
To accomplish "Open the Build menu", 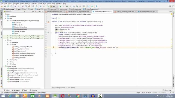I will click(40, 4).
